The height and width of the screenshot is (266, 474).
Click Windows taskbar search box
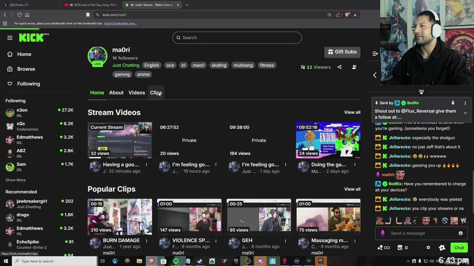point(54,261)
